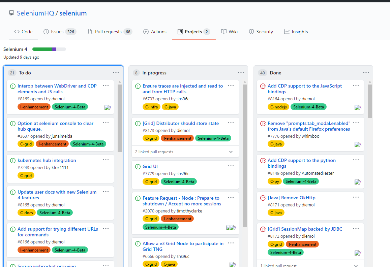Click author name AutomatedTester on card #8149
The image size is (390, 267).
pyautogui.click(x=318, y=173)
